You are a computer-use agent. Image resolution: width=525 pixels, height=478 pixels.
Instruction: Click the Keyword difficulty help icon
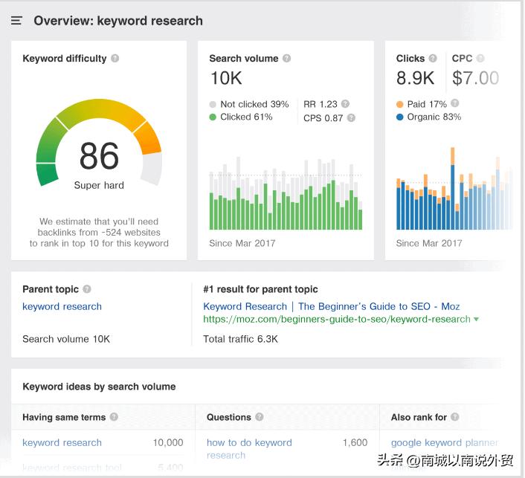115,59
